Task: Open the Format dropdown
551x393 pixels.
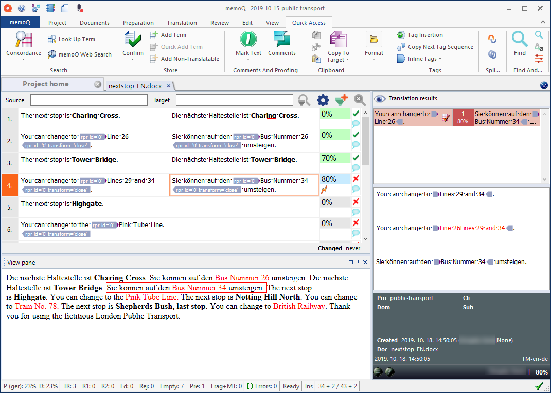Action: point(374,59)
